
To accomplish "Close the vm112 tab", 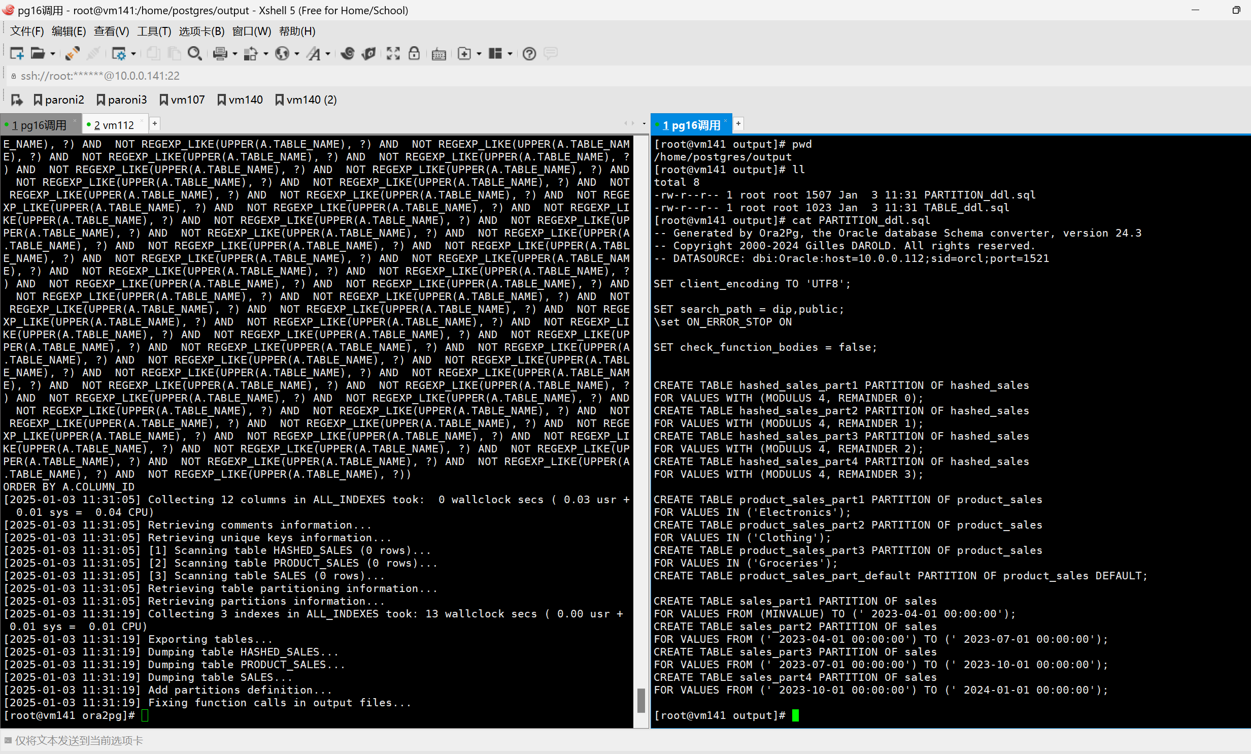I will point(142,121).
